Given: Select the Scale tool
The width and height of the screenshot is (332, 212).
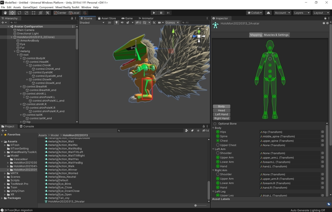Looking at the screenshot, I should 26,13.
